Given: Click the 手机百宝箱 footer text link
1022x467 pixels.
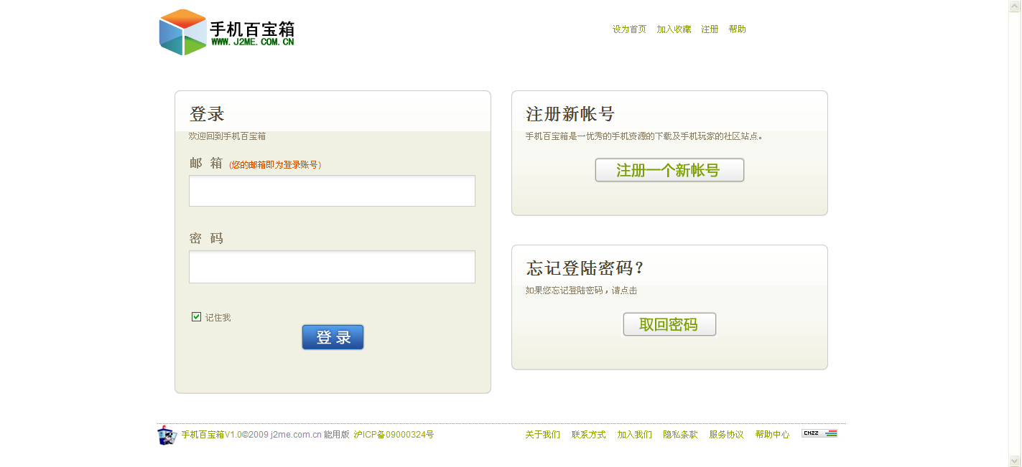Looking at the screenshot, I should [x=203, y=435].
